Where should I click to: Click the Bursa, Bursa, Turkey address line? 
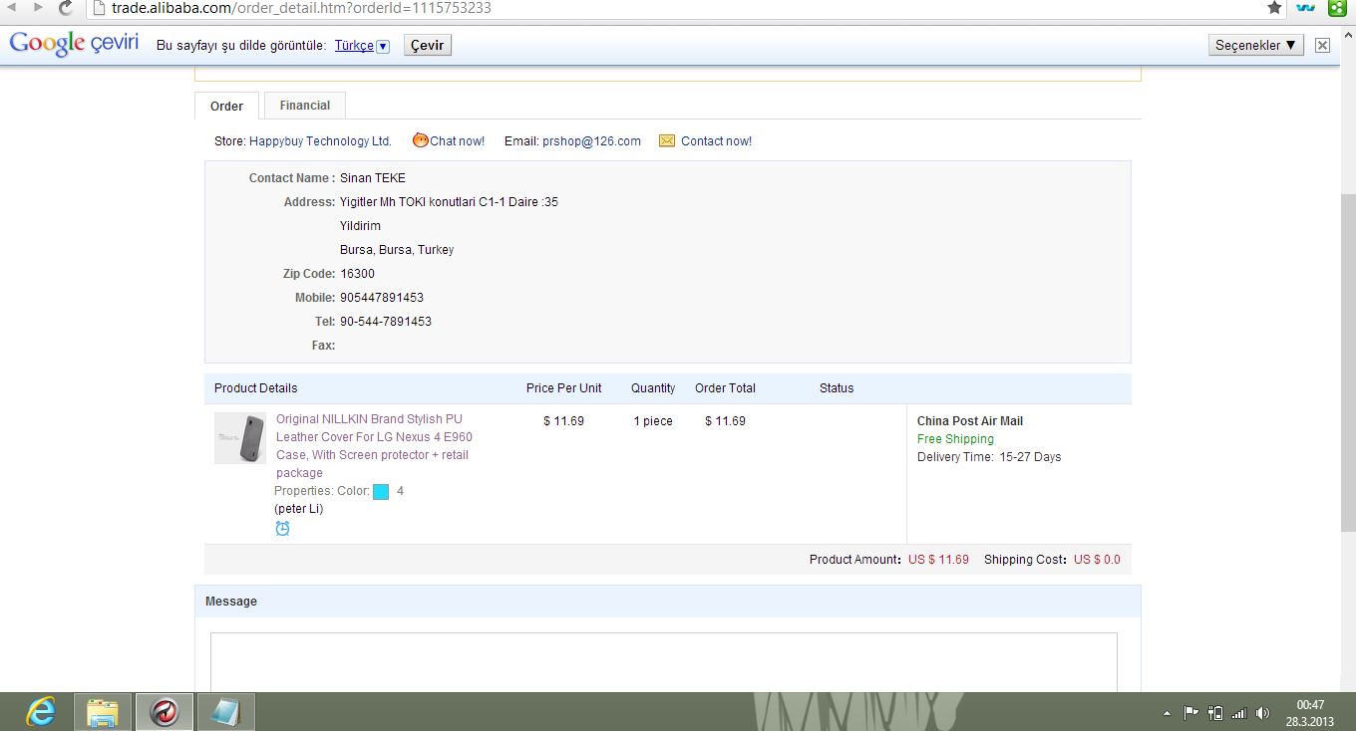(397, 250)
